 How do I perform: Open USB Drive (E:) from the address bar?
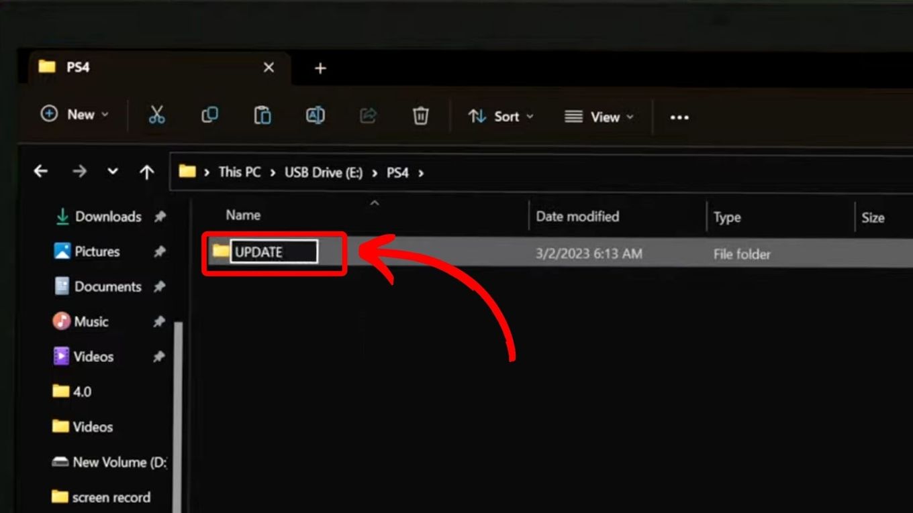[x=322, y=172]
